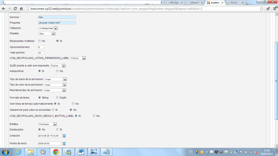Choose Digits for Formato de fecha

tap(57, 98)
